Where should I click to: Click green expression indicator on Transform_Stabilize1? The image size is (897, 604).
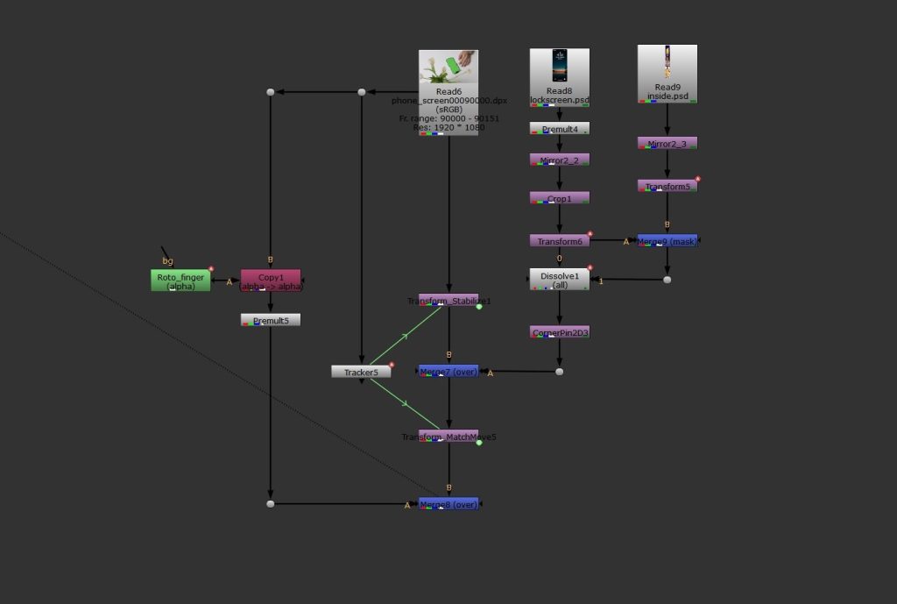click(x=479, y=307)
